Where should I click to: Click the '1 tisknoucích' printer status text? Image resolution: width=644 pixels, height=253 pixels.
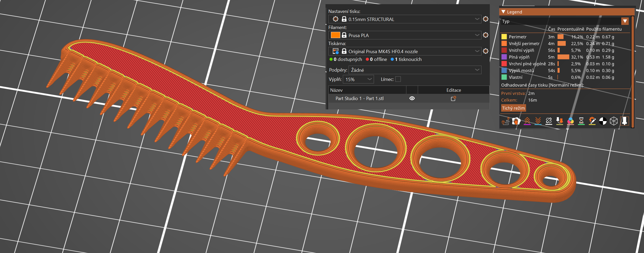pyautogui.click(x=408, y=59)
